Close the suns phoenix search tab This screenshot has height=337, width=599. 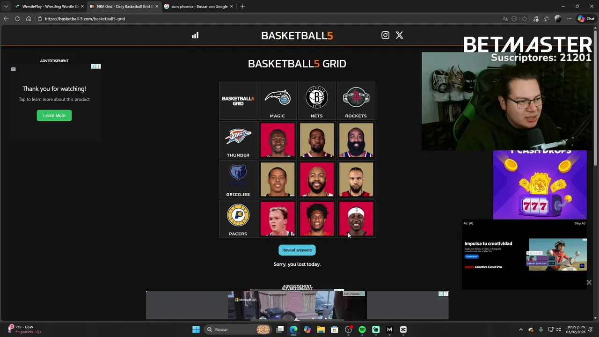[x=231, y=7]
